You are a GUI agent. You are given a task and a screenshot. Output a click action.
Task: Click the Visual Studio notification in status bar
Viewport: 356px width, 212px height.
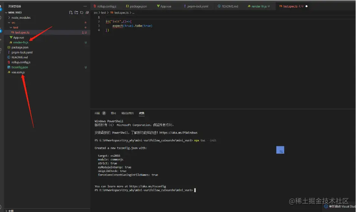(x=340, y=206)
